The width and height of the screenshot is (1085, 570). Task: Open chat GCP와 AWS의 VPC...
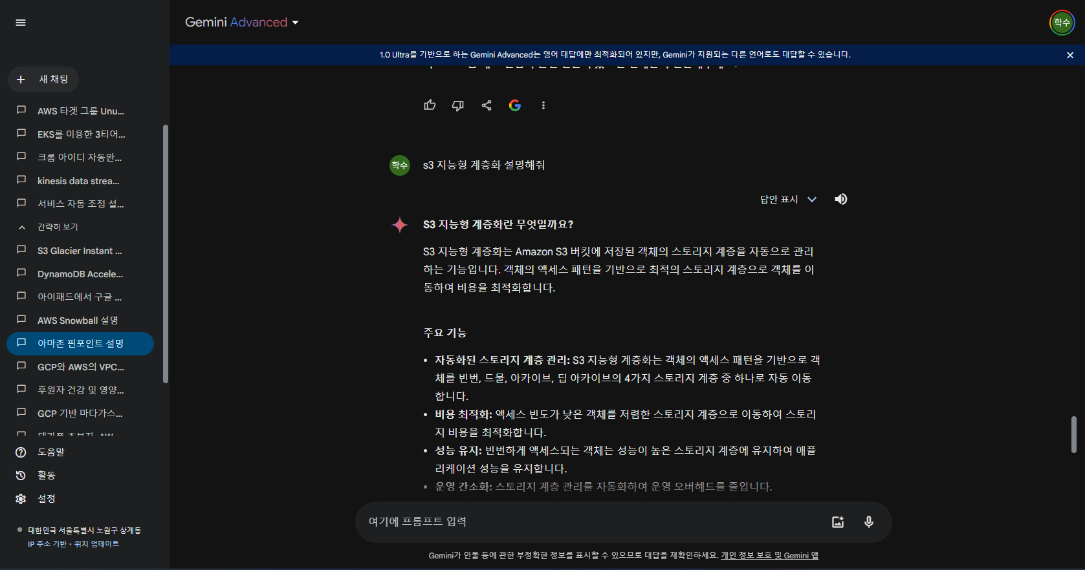pyautogui.click(x=80, y=367)
